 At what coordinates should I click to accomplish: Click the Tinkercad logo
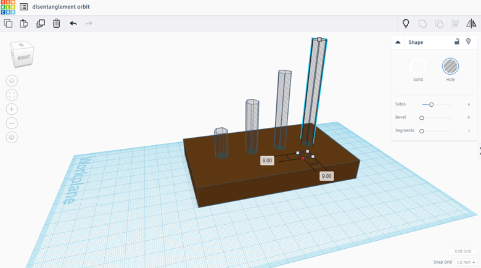tap(8, 7)
